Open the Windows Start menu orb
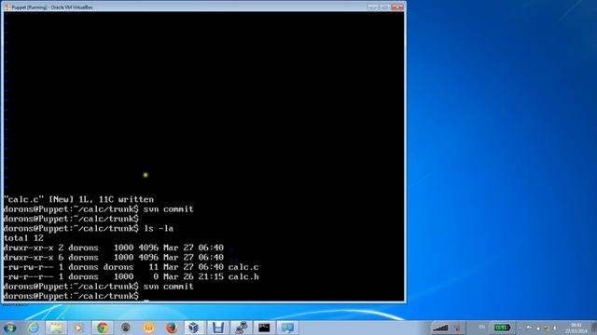597x335 pixels. 9,328
